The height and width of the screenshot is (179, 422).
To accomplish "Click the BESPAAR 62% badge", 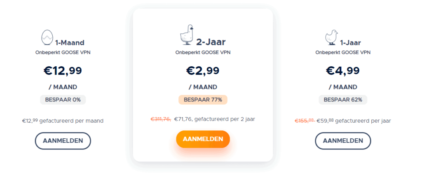I will tap(343, 100).
